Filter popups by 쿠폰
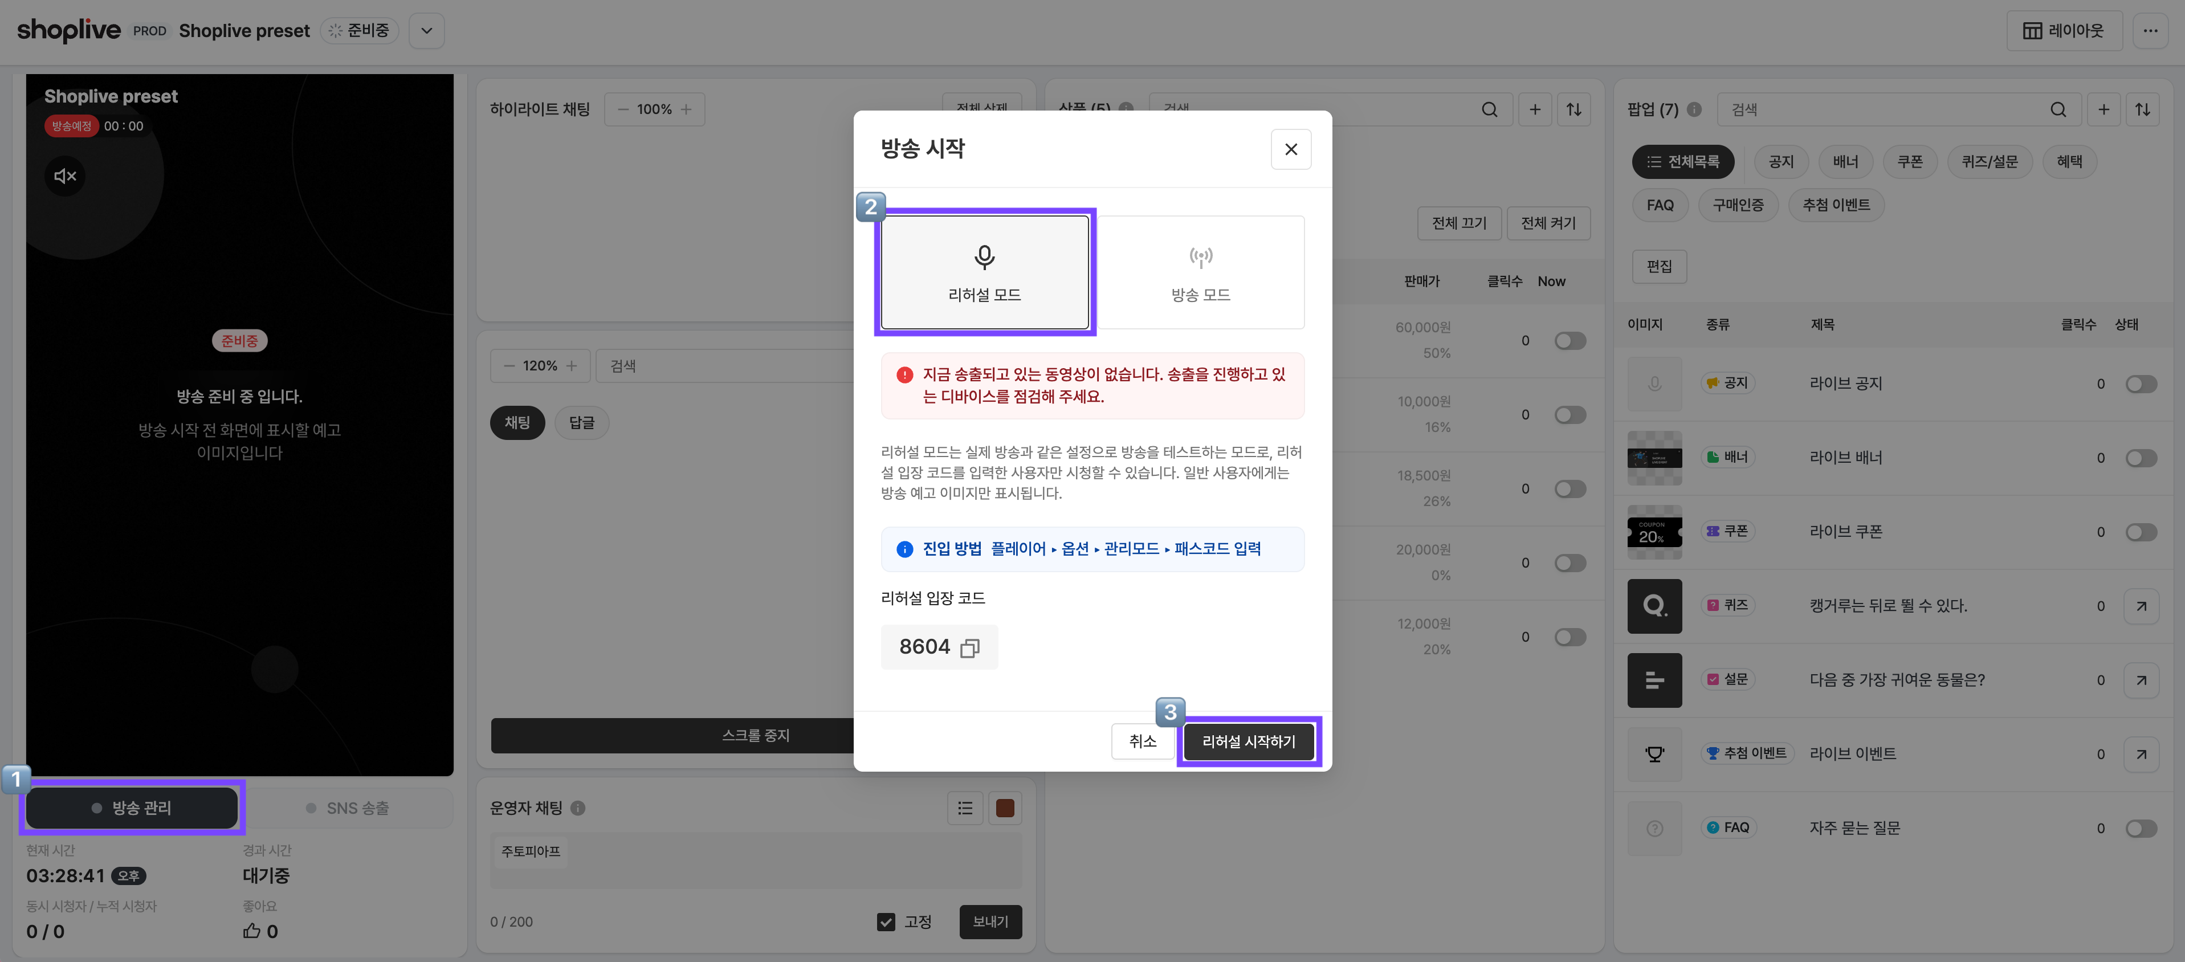Image resolution: width=2185 pixels, height=962 pixels. click(1909, 161)
